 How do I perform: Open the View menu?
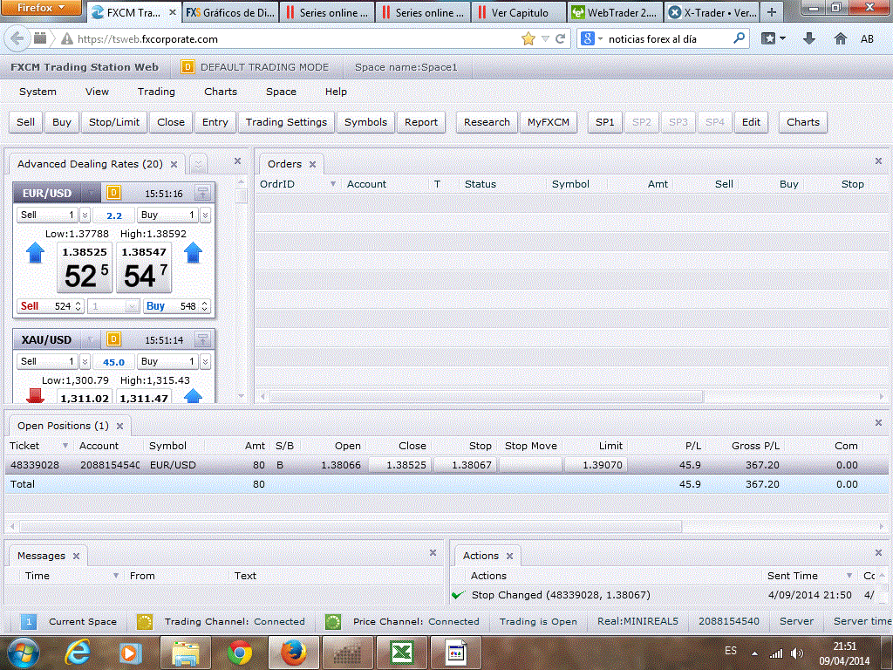coord(97,91)
